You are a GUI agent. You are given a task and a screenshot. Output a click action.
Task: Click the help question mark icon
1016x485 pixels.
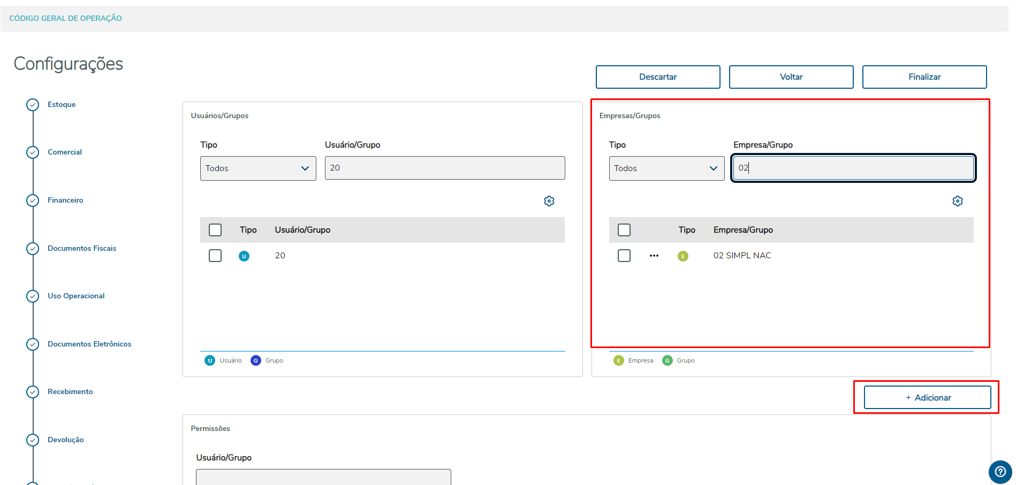point(999,472)
